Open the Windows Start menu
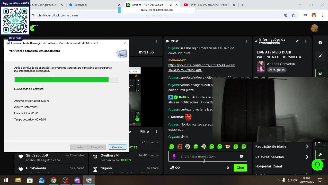The image size is (328, 185). point(6,180)
